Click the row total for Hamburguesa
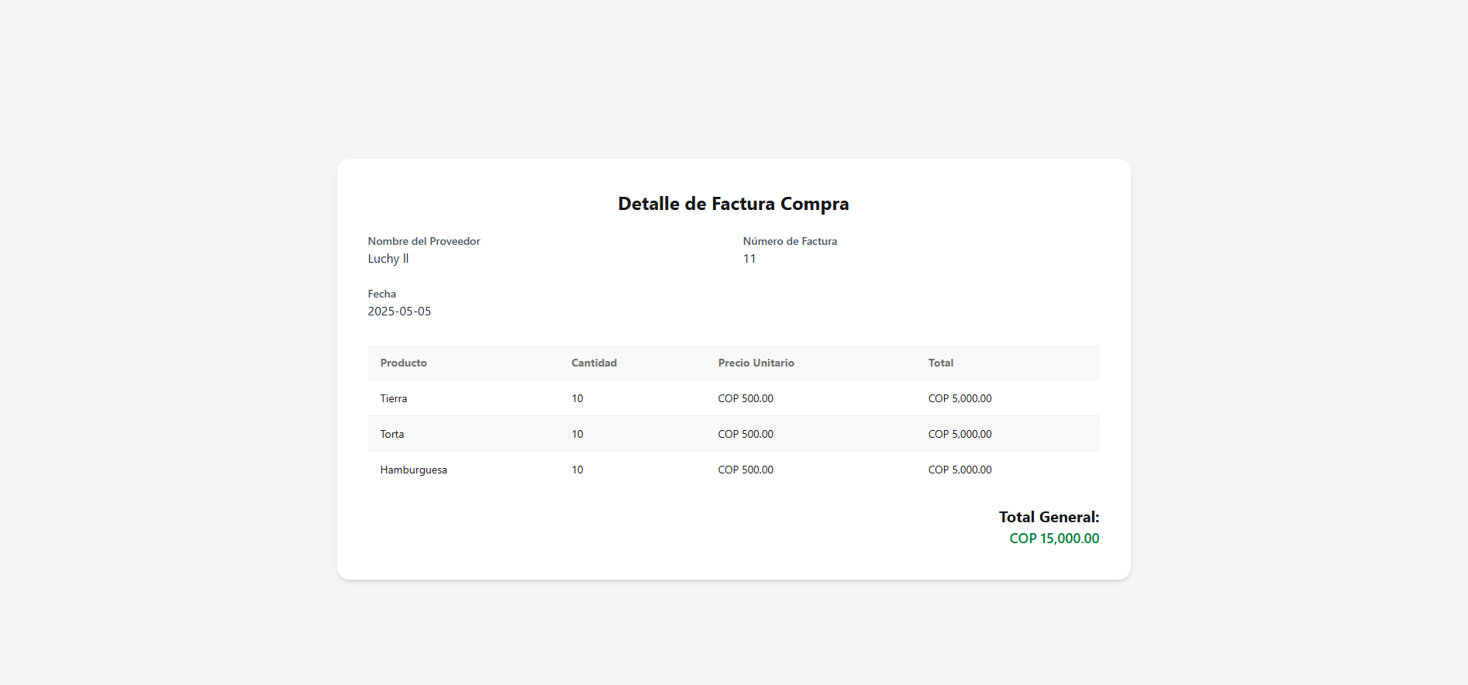This screenshot has width=1468, height=685. pos(960,470)
